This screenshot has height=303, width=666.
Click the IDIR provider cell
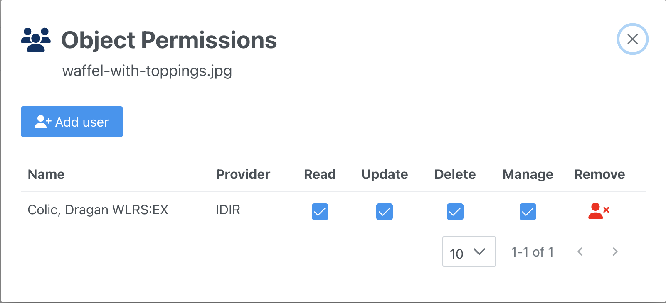tap(228, 210)
